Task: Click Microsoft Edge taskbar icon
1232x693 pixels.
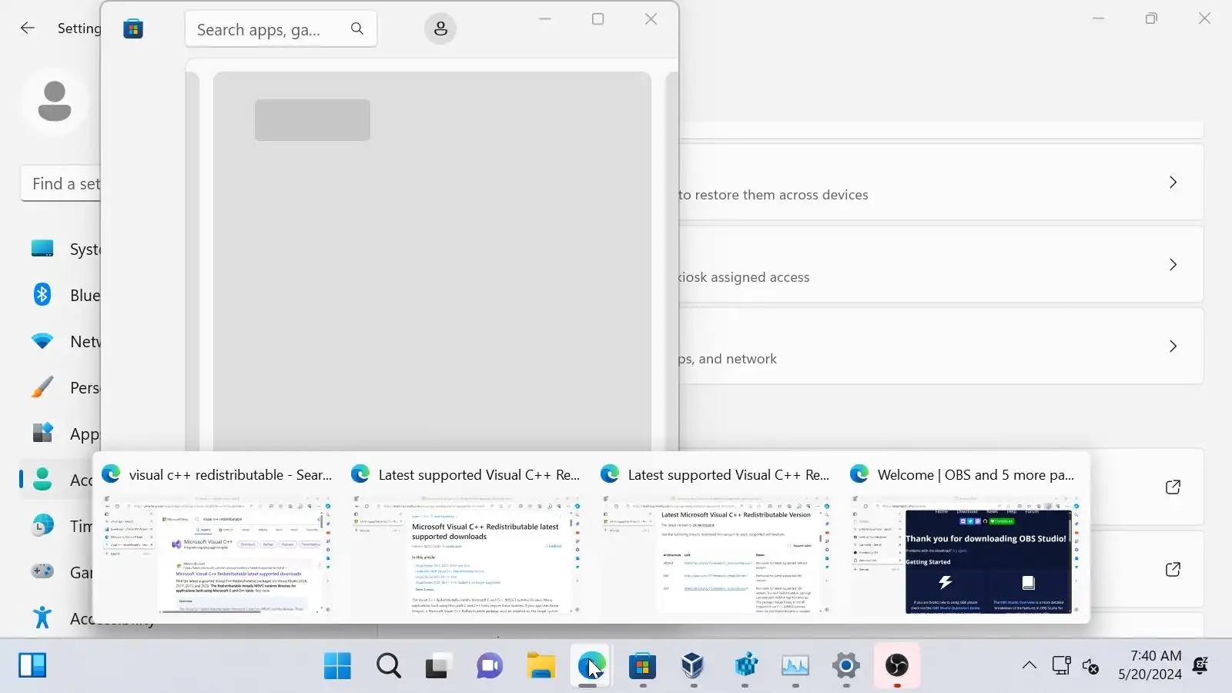Action: tap(591, 665)
